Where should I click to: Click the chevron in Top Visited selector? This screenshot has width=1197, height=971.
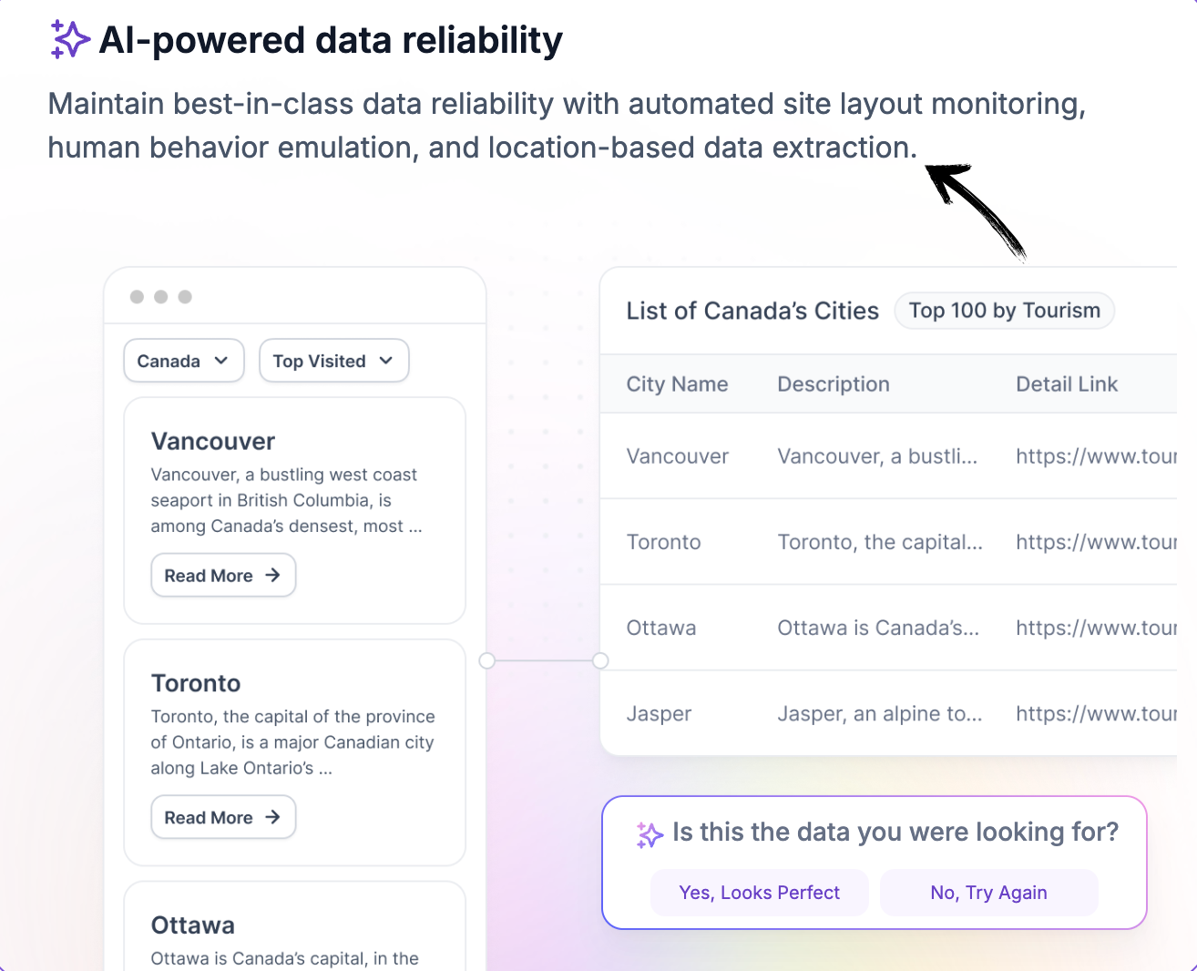(386, 361)
